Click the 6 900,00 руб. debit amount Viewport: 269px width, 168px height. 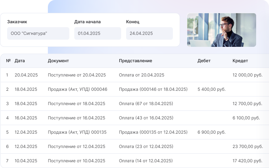click(211, 132)
